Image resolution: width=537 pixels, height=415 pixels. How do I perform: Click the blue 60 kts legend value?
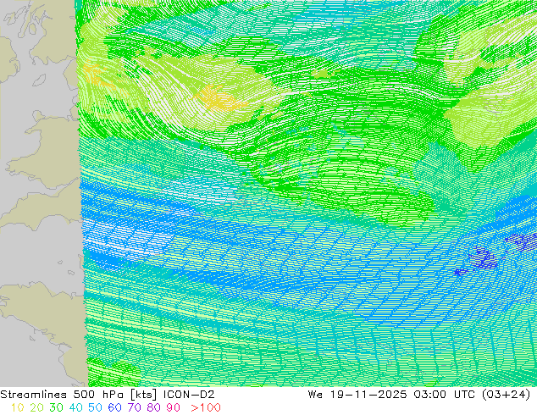[114, 407]
